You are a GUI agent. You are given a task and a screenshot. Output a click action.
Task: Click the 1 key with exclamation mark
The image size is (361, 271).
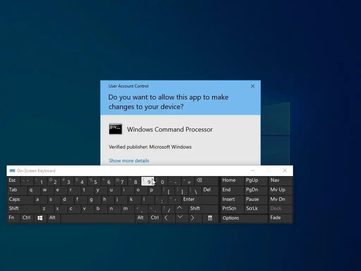pos(40,181)
